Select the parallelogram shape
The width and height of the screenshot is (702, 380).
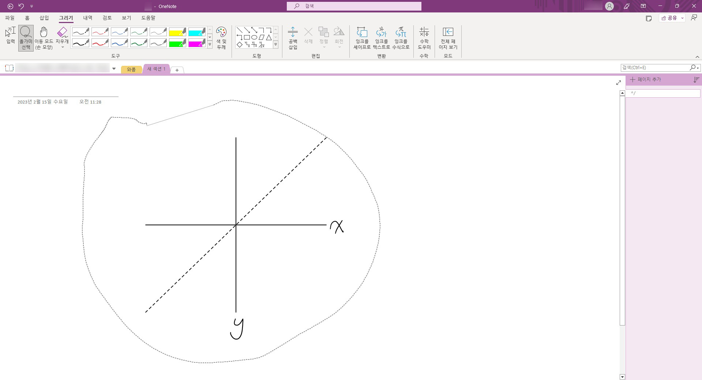point(262,37)
